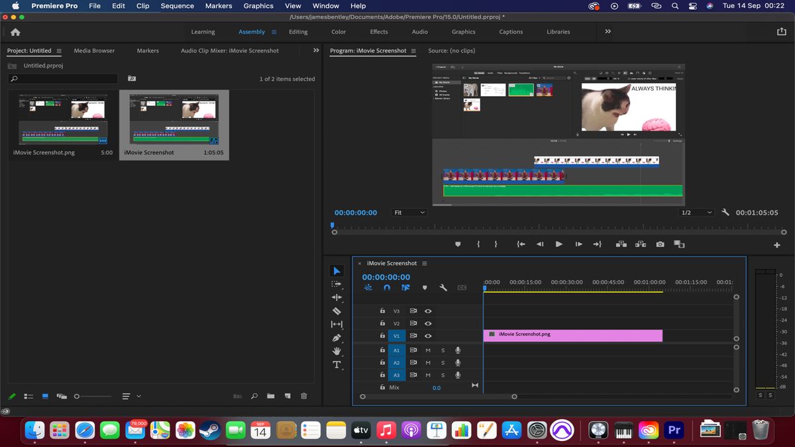Open the timeline wrench settings icon
The image size is (795, 447).
(443, 287)
